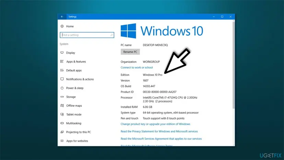This screenshot has height=160, width=284.
Task: Open Notifications & actions section
Action: pyautogui.click(x=80, y=79)
